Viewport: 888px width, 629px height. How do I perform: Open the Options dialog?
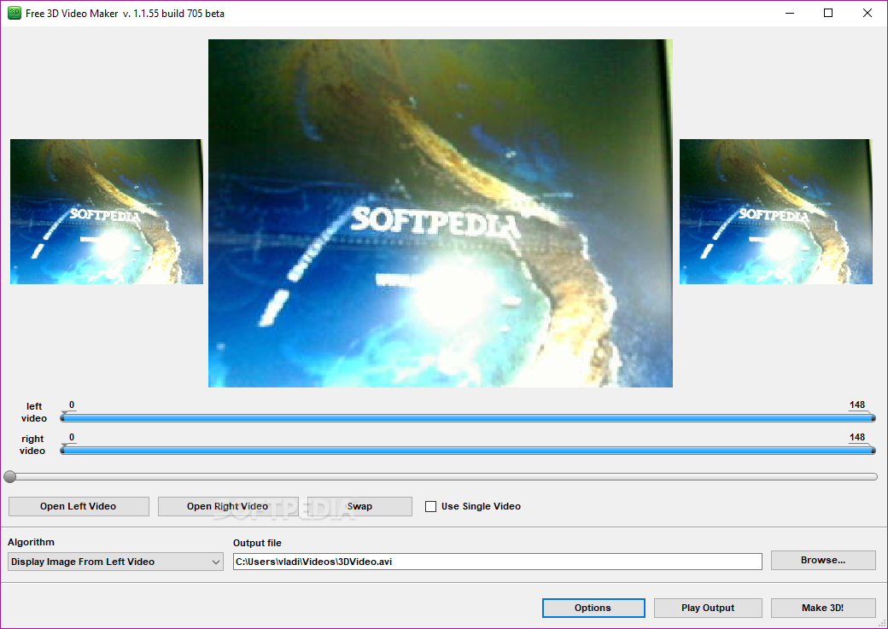[x=593, y=608]
